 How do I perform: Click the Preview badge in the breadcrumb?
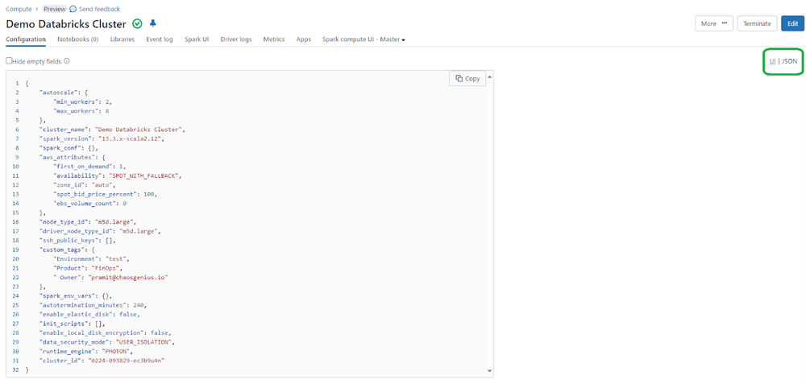(x=55, y=8)
